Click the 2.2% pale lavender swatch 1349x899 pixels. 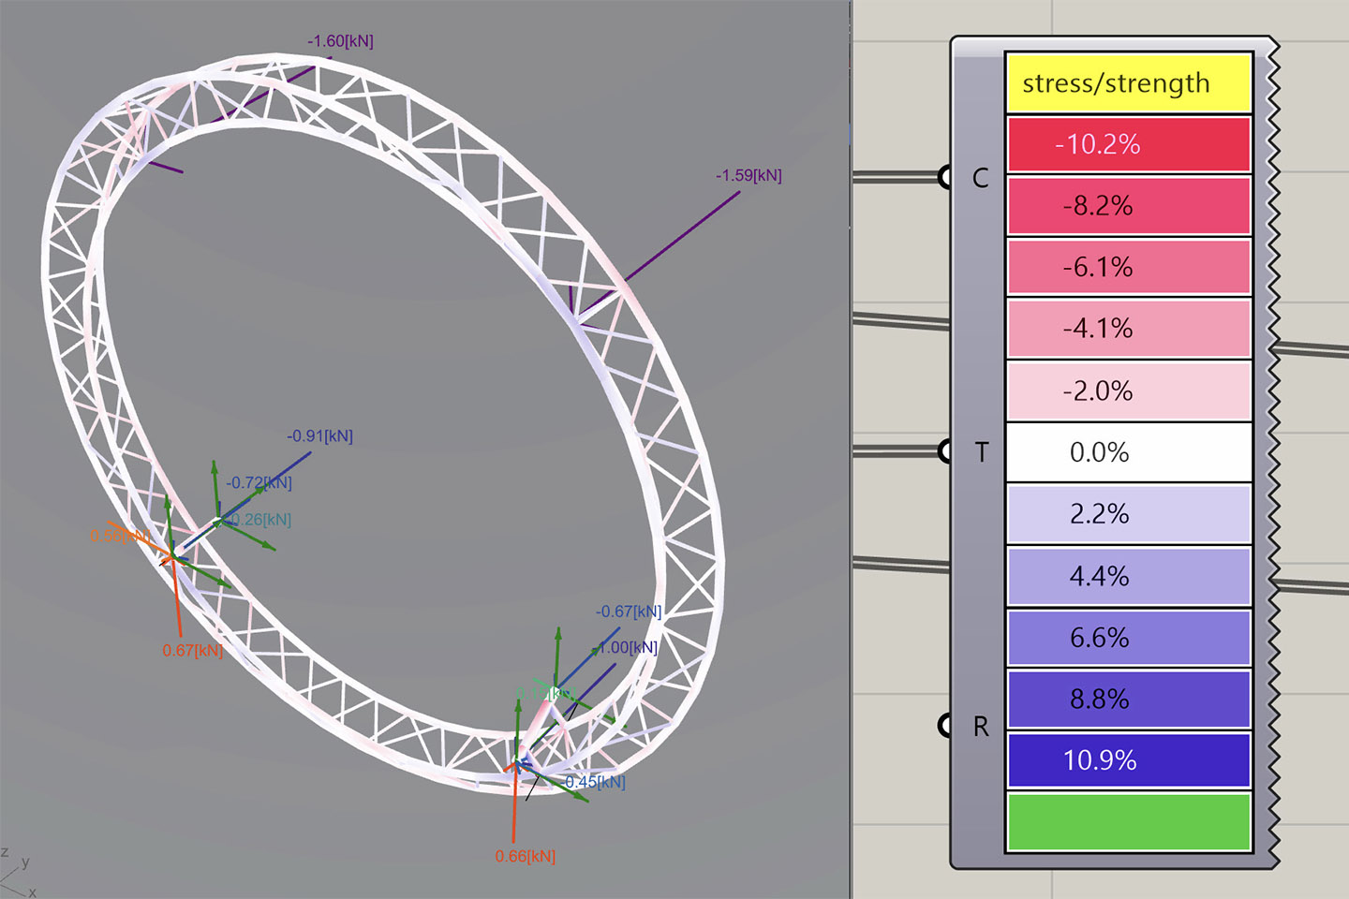pos(1128,514)
